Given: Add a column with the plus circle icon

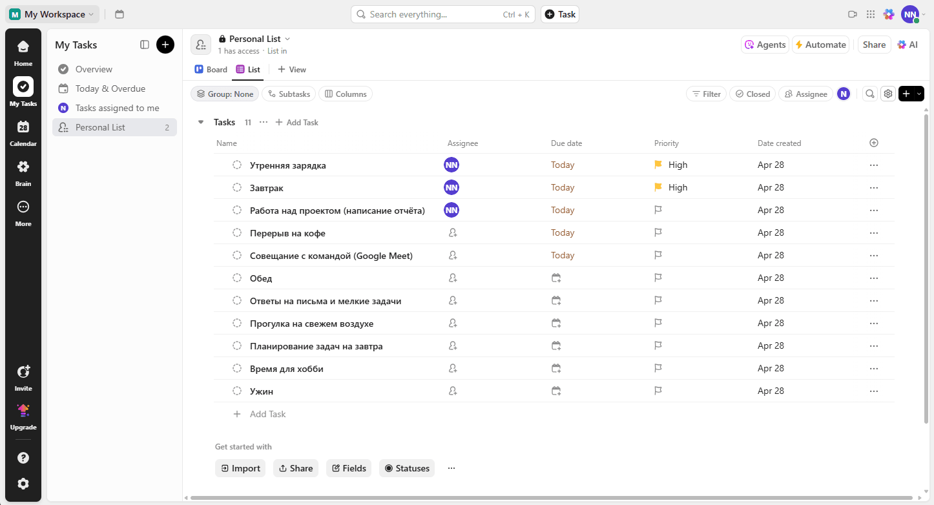Looking at the screenshot, I should coord(874,143).
